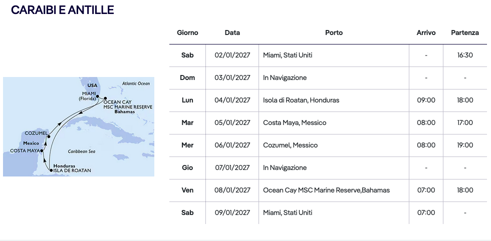Click the Arrivo column header
Viewport: 491px width, 241px height.
coord(426,32)
